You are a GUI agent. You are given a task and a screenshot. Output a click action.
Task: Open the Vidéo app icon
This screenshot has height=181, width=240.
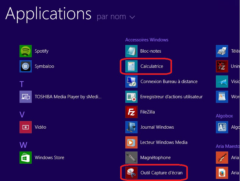pos(26,127)
